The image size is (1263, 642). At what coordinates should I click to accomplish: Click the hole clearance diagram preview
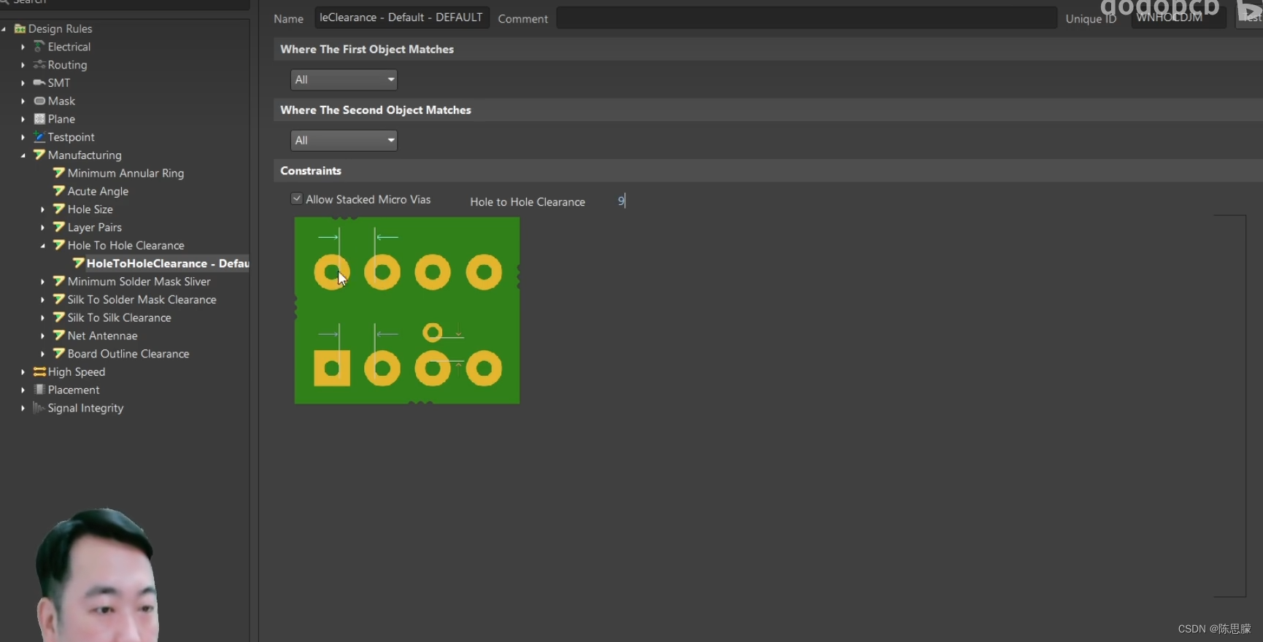(x=407, y=310)
